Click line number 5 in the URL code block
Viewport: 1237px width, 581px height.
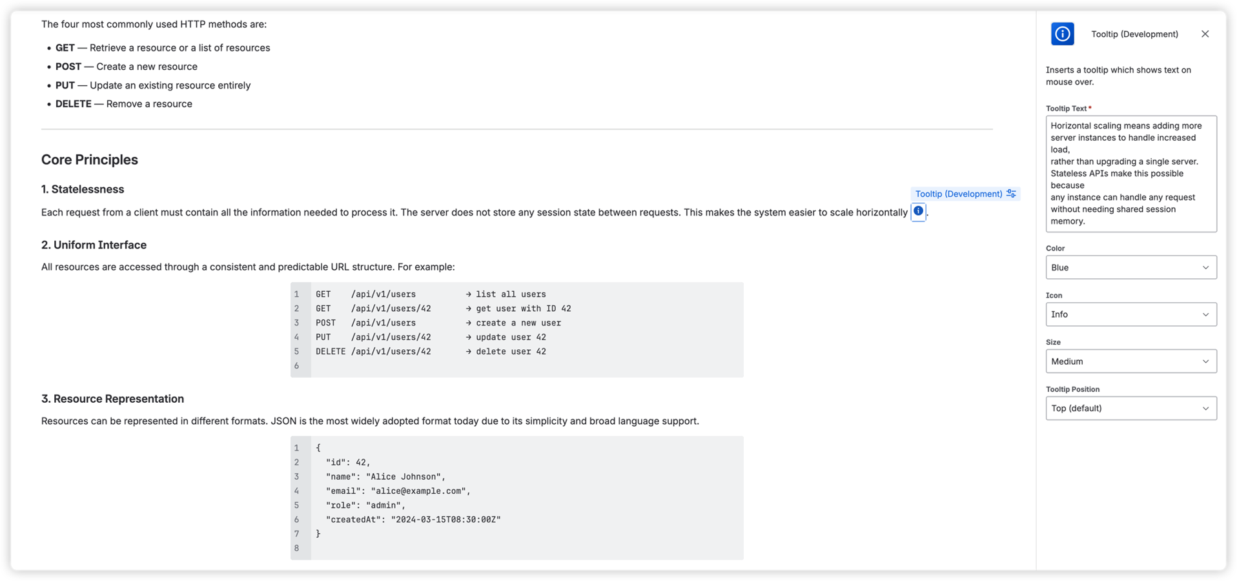pyautogui.click(x=296, y=351)
